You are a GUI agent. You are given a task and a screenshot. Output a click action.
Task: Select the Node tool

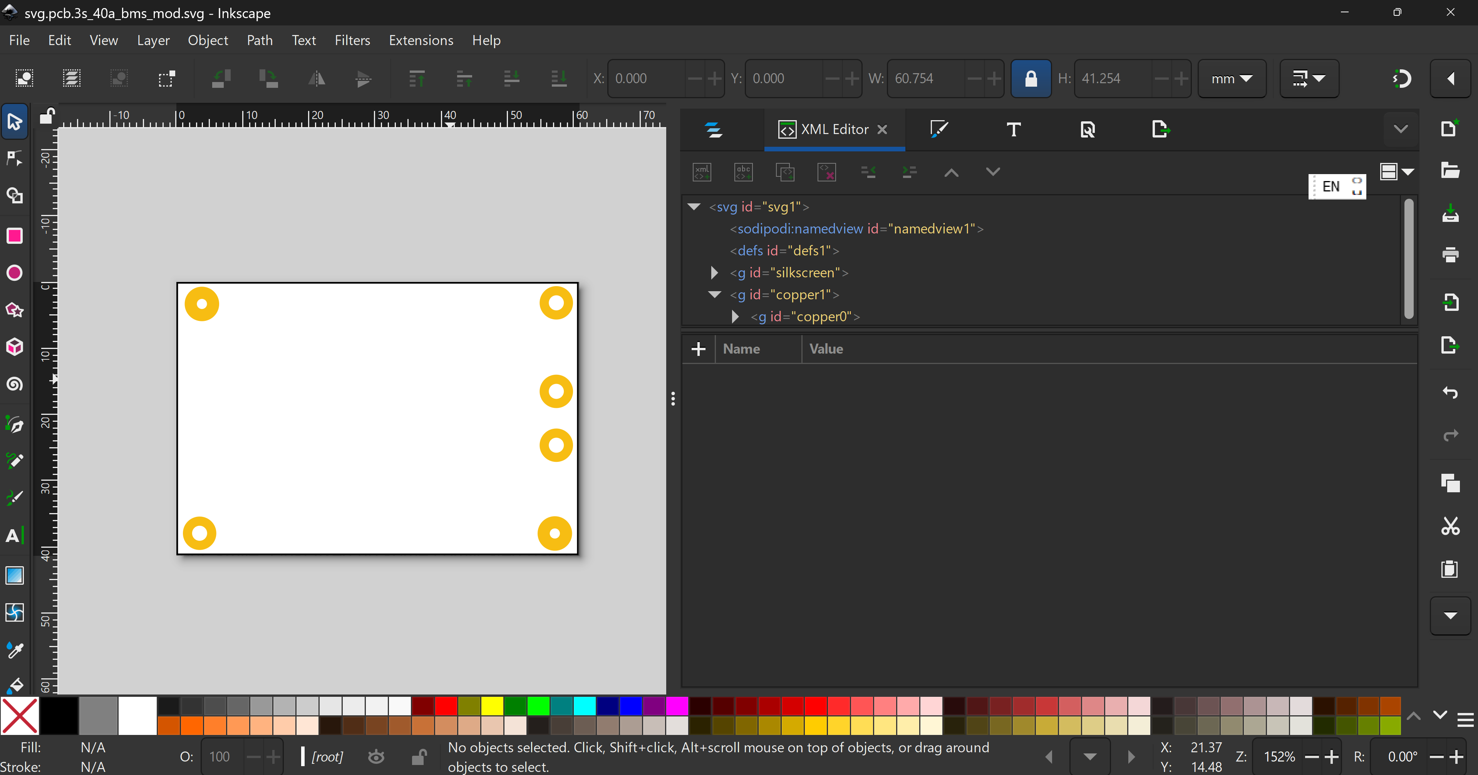(14, 158)
